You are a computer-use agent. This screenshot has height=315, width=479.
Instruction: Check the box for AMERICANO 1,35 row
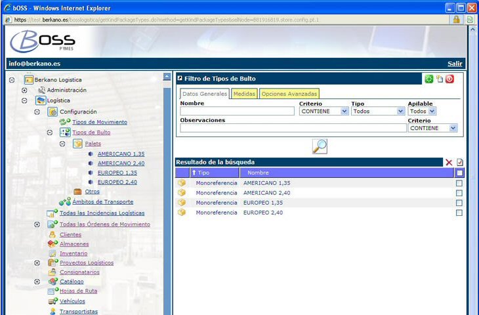(459, 183)
